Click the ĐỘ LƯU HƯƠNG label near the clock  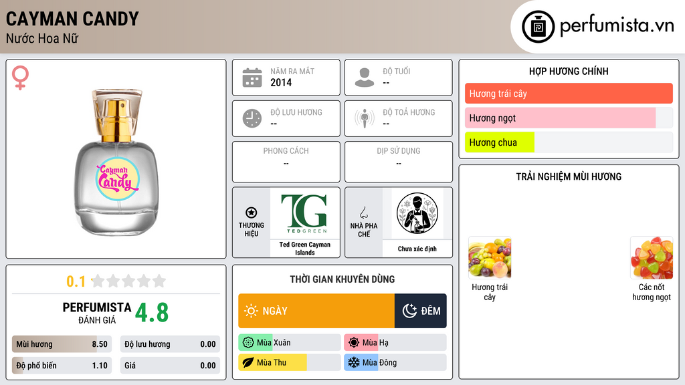click(x=296, y=112)
